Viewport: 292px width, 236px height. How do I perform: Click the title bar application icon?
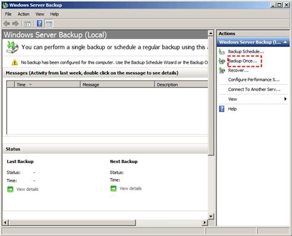[x=6, y=5]
